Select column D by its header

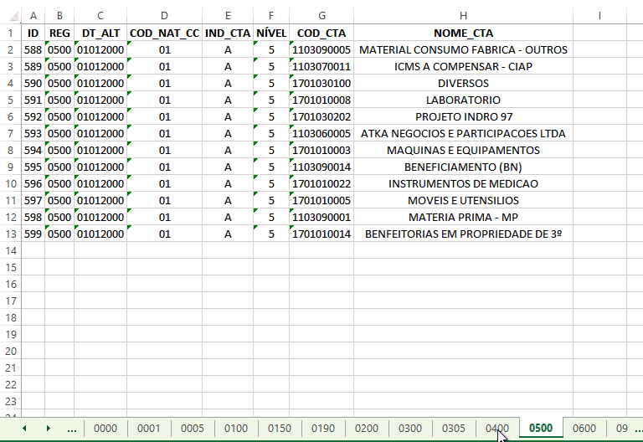[164, 16]
